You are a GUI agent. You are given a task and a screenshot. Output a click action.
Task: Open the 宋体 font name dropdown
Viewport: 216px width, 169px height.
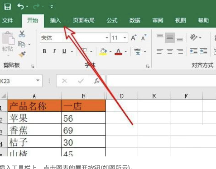107,37
